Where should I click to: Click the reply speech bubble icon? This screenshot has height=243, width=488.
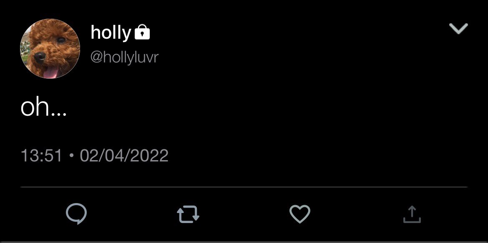[x=76, y=214]
